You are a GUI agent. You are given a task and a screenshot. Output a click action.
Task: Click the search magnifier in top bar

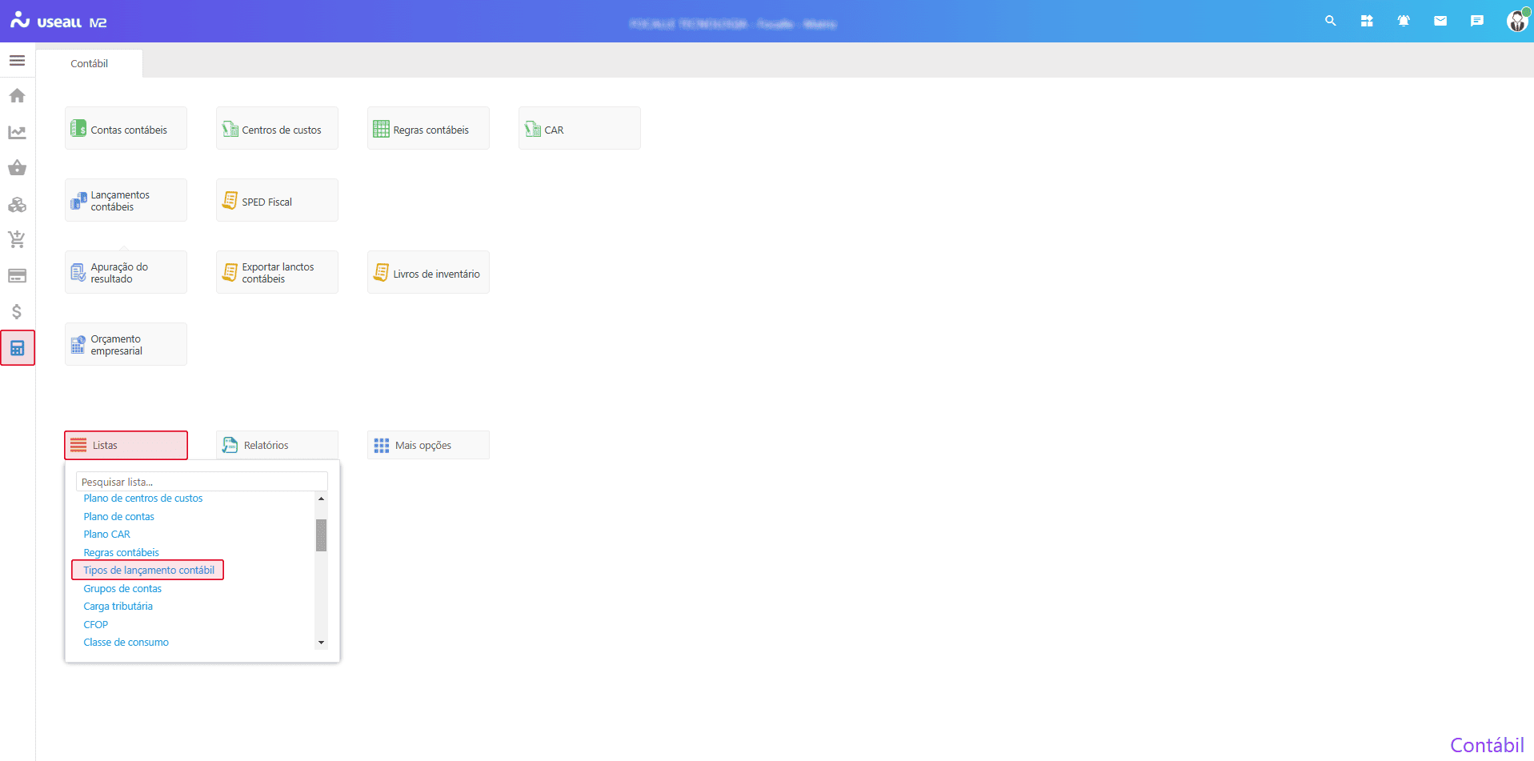click(1330, 21)
